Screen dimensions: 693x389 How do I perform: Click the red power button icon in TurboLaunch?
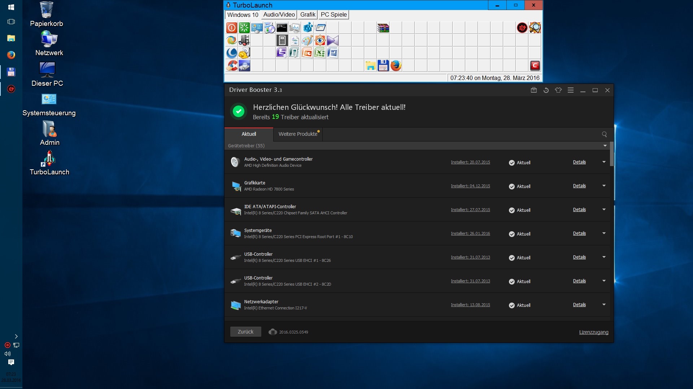pos(231,28)
